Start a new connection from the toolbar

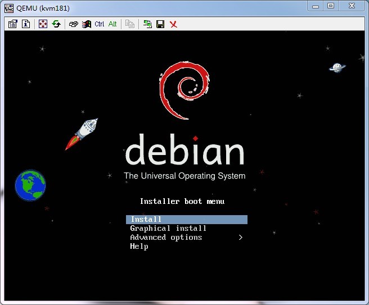point(147,24)
